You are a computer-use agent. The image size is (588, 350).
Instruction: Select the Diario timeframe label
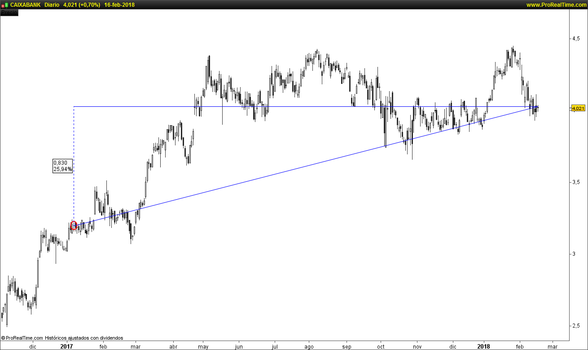click(x=53, y=5)
